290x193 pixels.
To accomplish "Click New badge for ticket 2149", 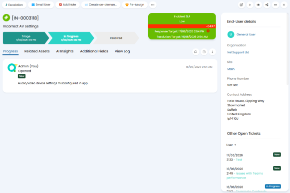I will click(277, 168).
